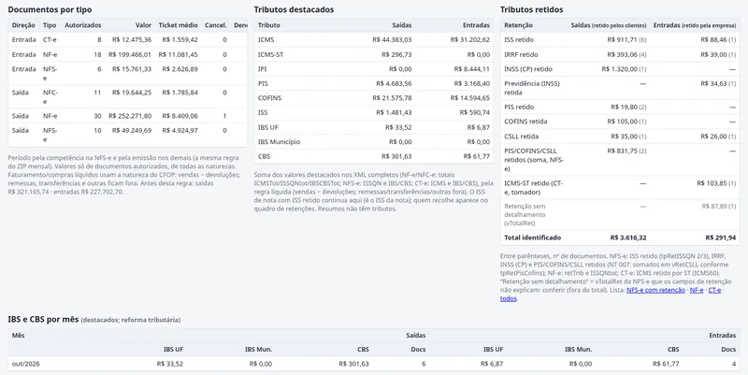Click the 'Documentos por tipo' heading
The image size is (748, 375).
tap(50, 9)
